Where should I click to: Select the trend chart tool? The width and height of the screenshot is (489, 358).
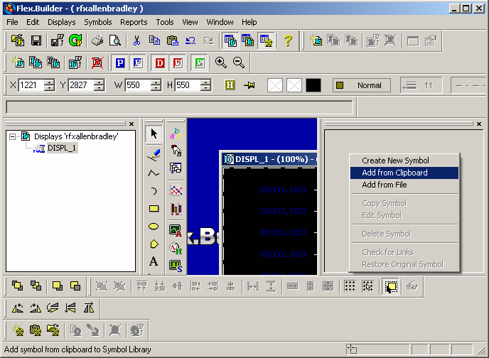(x=176, y=190)
